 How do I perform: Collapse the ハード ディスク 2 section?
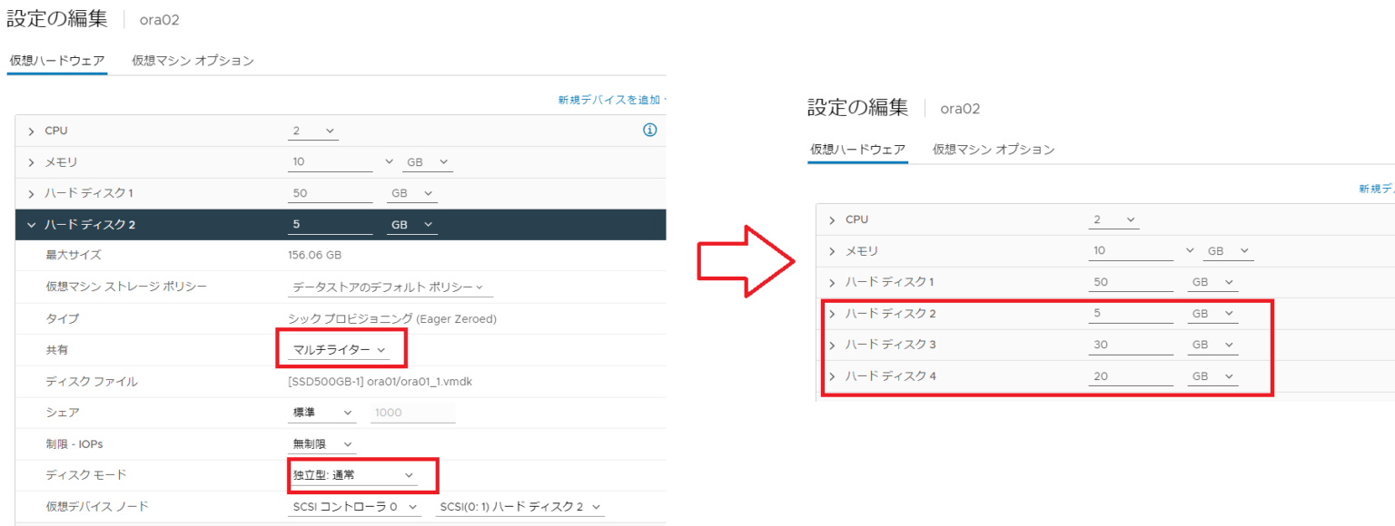[34, 224]
